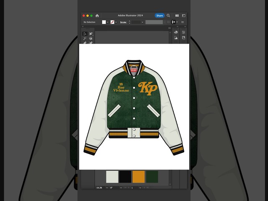Screen dimensions: 268x201
Task: Open the rotate view angle dropdown
Action: pyautogui.click(x=121, y=188)
